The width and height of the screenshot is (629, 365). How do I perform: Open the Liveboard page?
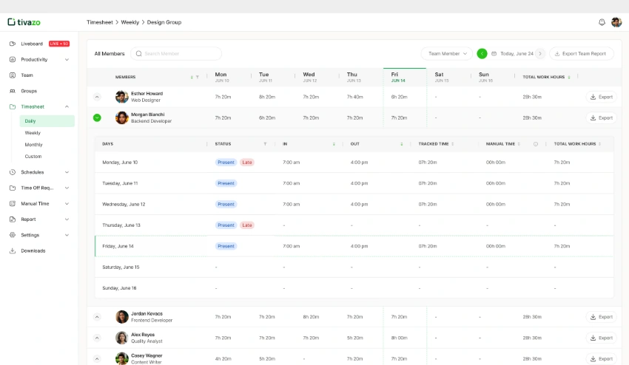click(x=32, y=44)
